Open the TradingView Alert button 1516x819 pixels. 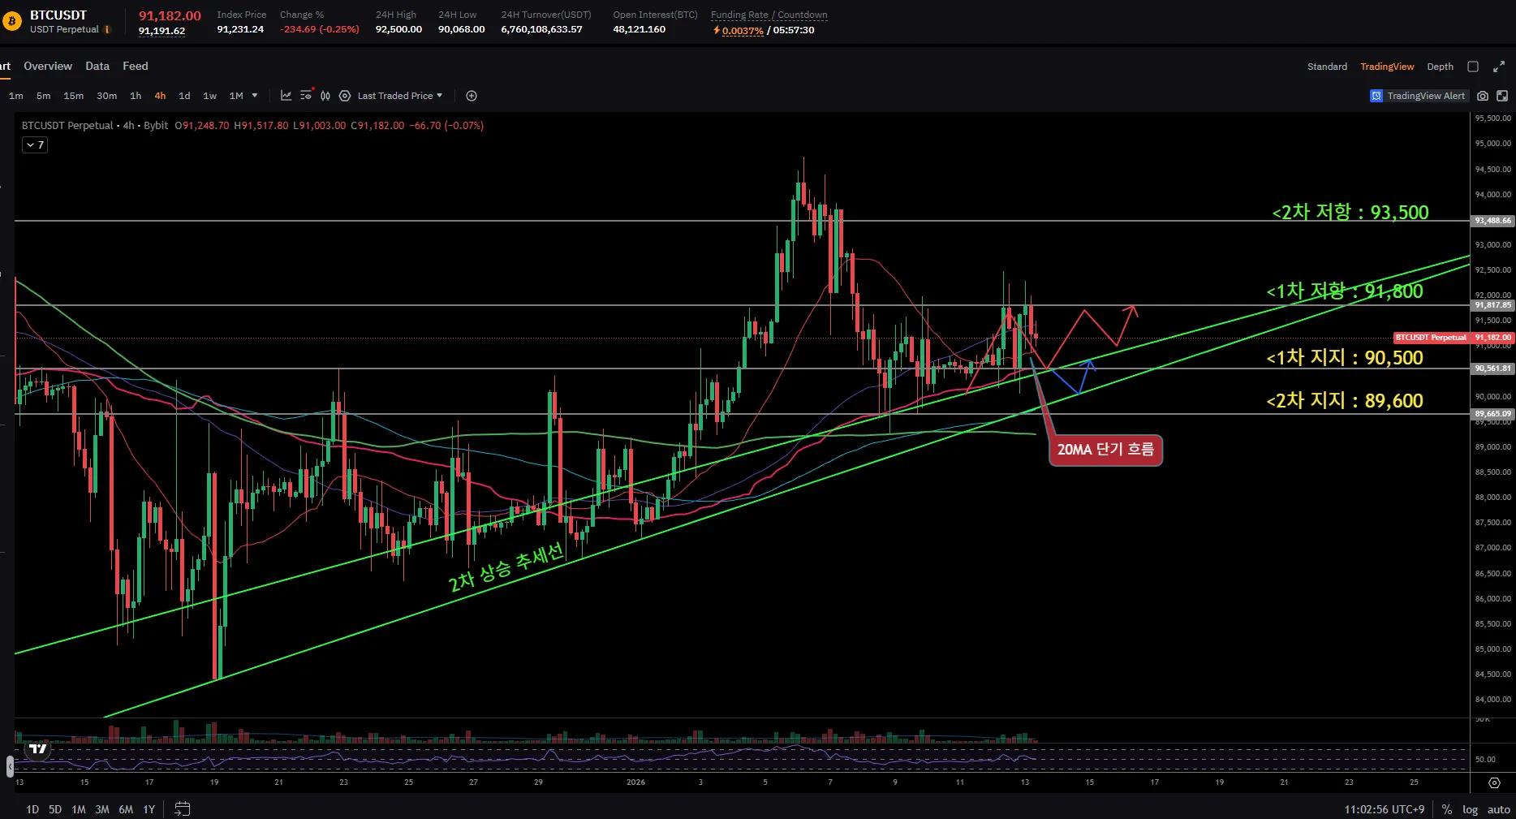(x=1418, y=96)
